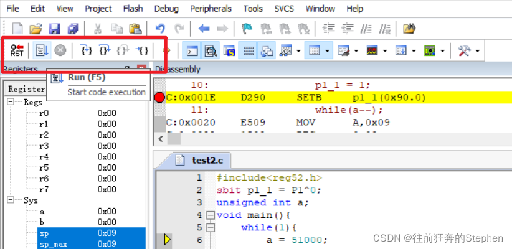Viewport: 512px width, 249px height.
Task: Click the Save All icon
Action: pyautogui.click(x=73, y=29)
